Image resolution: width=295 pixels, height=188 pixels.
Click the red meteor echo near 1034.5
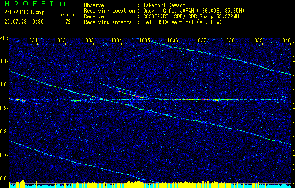click(131, 94)
